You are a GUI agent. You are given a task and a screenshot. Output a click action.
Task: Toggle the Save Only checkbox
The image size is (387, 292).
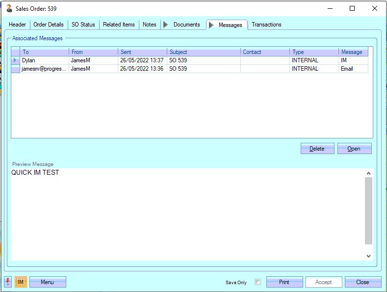click(258, 282)
